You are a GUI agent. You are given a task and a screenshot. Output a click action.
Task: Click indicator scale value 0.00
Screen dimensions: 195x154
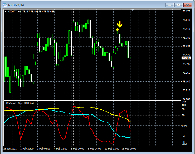[184, 126]
